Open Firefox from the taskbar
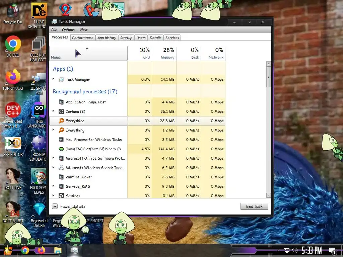 (x=41, y=250)
